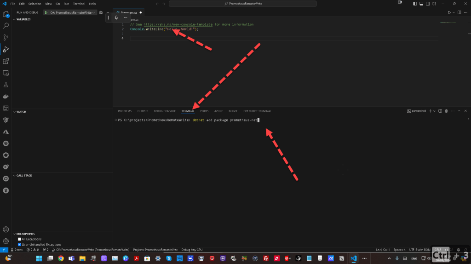
Task: Switch to PROBLEMS panel tab
Action: [125, 111]
